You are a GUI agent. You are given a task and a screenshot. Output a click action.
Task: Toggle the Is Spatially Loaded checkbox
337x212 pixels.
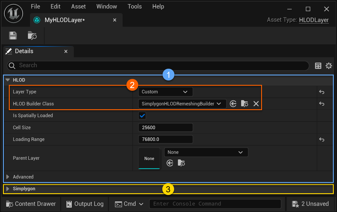click(x=142, y=116)
